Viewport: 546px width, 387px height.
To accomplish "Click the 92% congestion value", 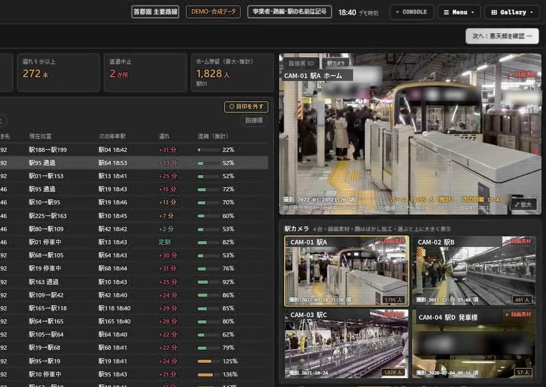I will (x=228, y=282).
